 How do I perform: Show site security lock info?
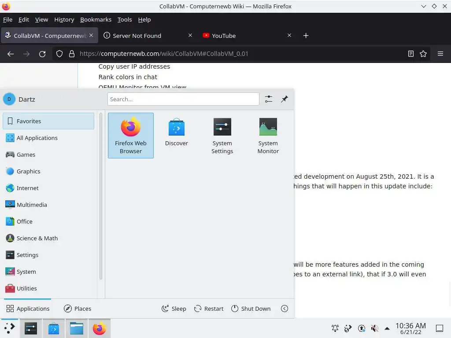[72, 54]
